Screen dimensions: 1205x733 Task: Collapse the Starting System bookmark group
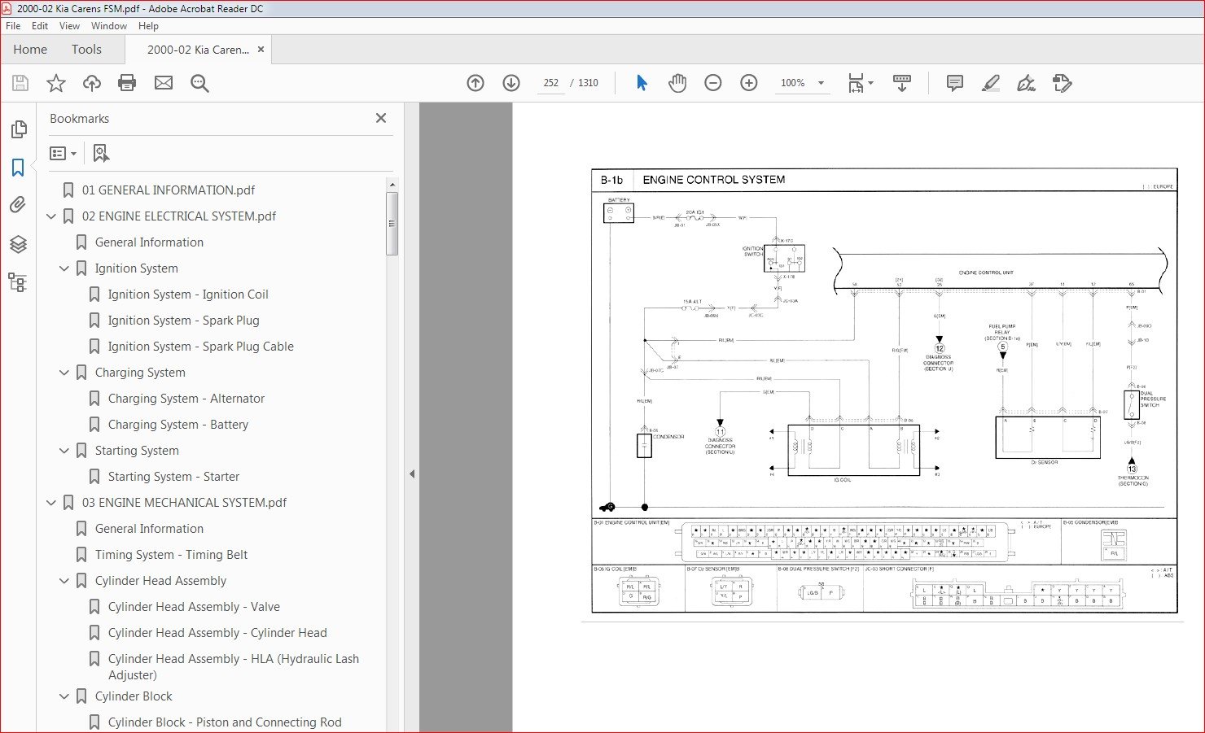[64, 451]
